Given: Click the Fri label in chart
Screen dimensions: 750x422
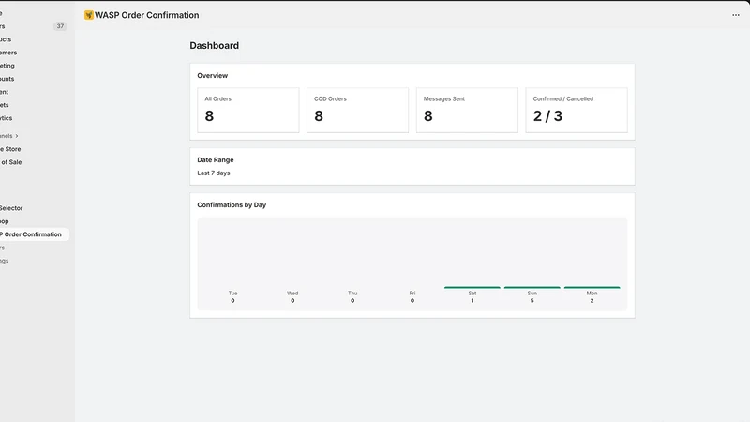Looking at the screenshot, I should coord(412,293).
